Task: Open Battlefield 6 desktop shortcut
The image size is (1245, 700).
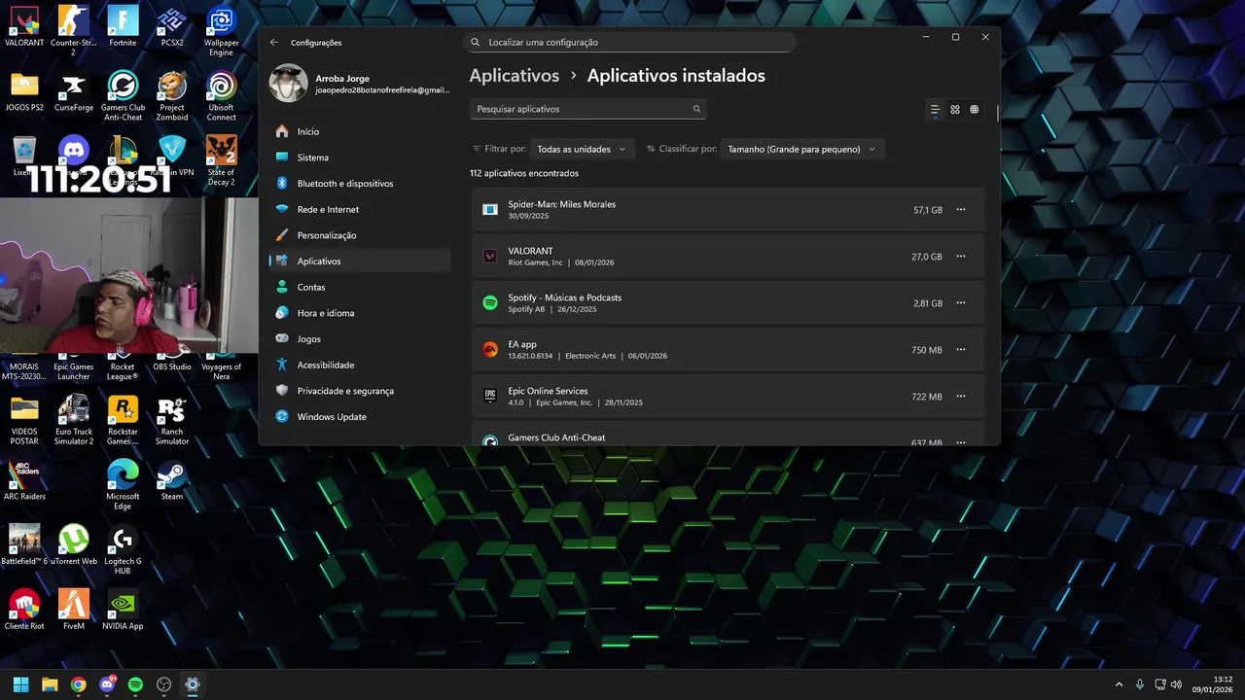Action: (24, 545)
